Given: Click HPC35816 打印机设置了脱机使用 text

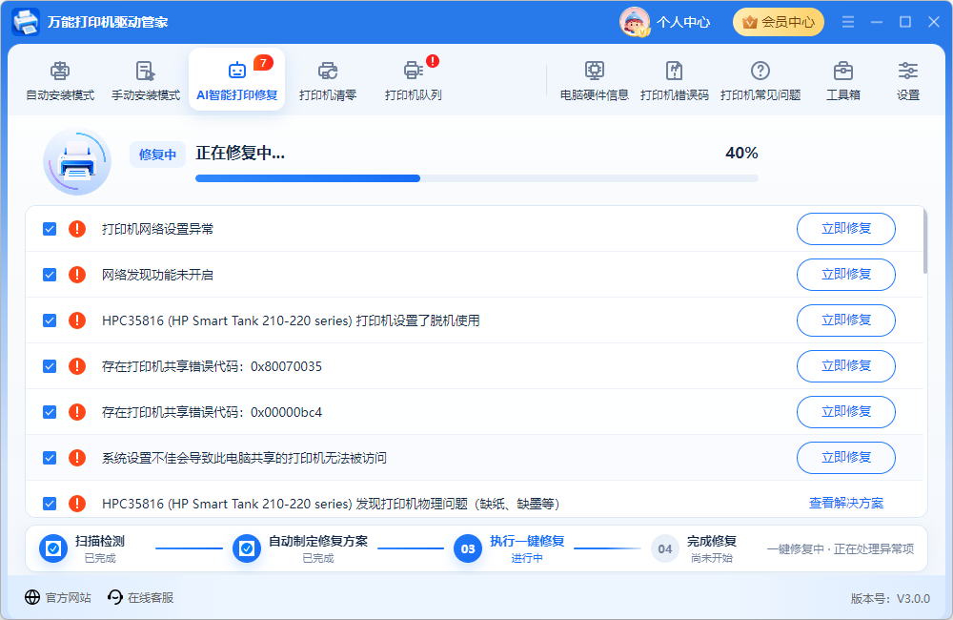Looking at the screenshot, I should click(291, 320).
